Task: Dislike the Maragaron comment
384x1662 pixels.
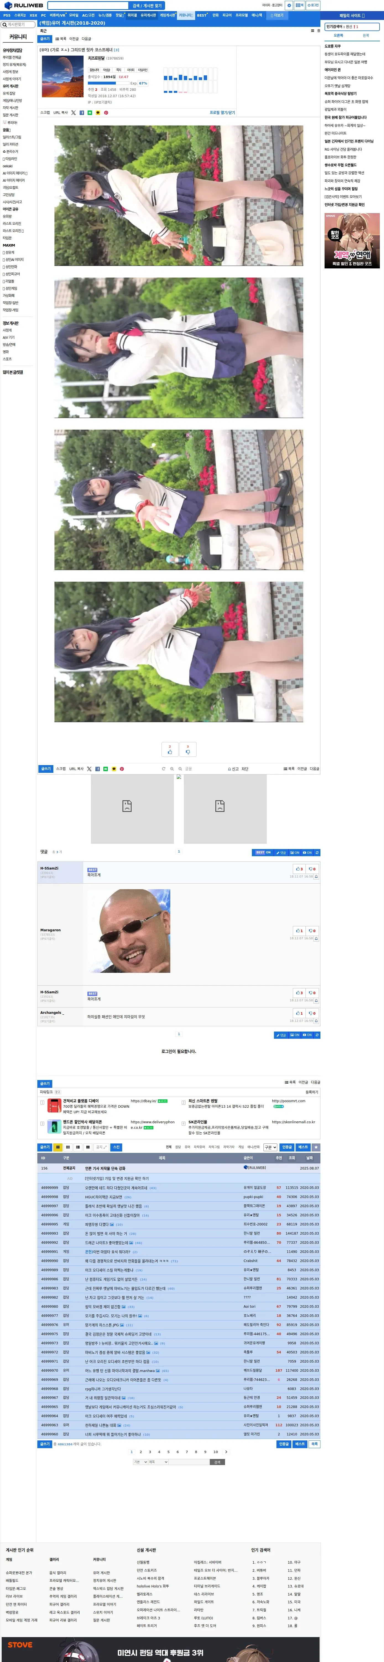Action: click(x=312, y=930)
